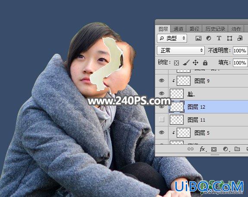Open the 正常 blend mode dropdown
The height and width of the screenshot is (197, 248).
[x=181, y=50]
